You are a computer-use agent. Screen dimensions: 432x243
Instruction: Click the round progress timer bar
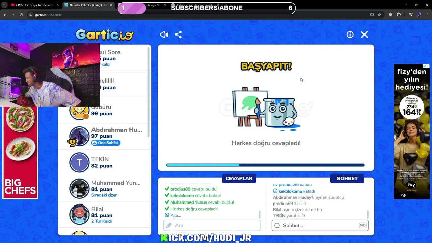265,165
